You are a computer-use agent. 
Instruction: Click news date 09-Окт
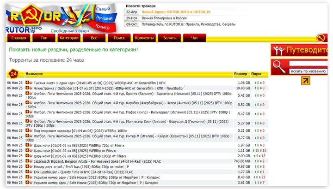(x=131, y=24)
